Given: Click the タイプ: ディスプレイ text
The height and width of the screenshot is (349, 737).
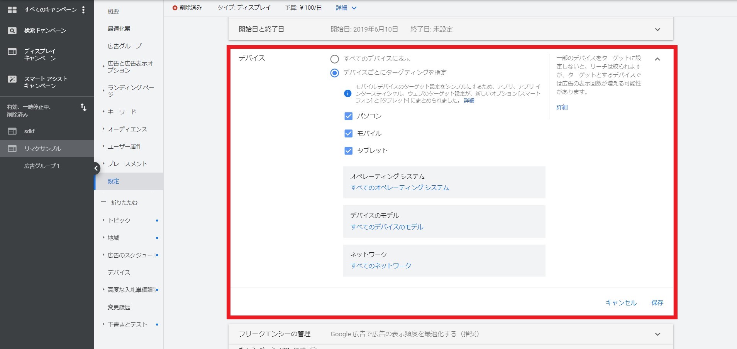Looking at the screenshot, I should coord(244,8).
